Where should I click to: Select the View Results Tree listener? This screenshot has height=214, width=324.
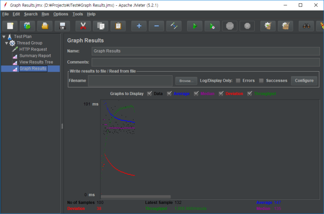click(x=36, y=62)
